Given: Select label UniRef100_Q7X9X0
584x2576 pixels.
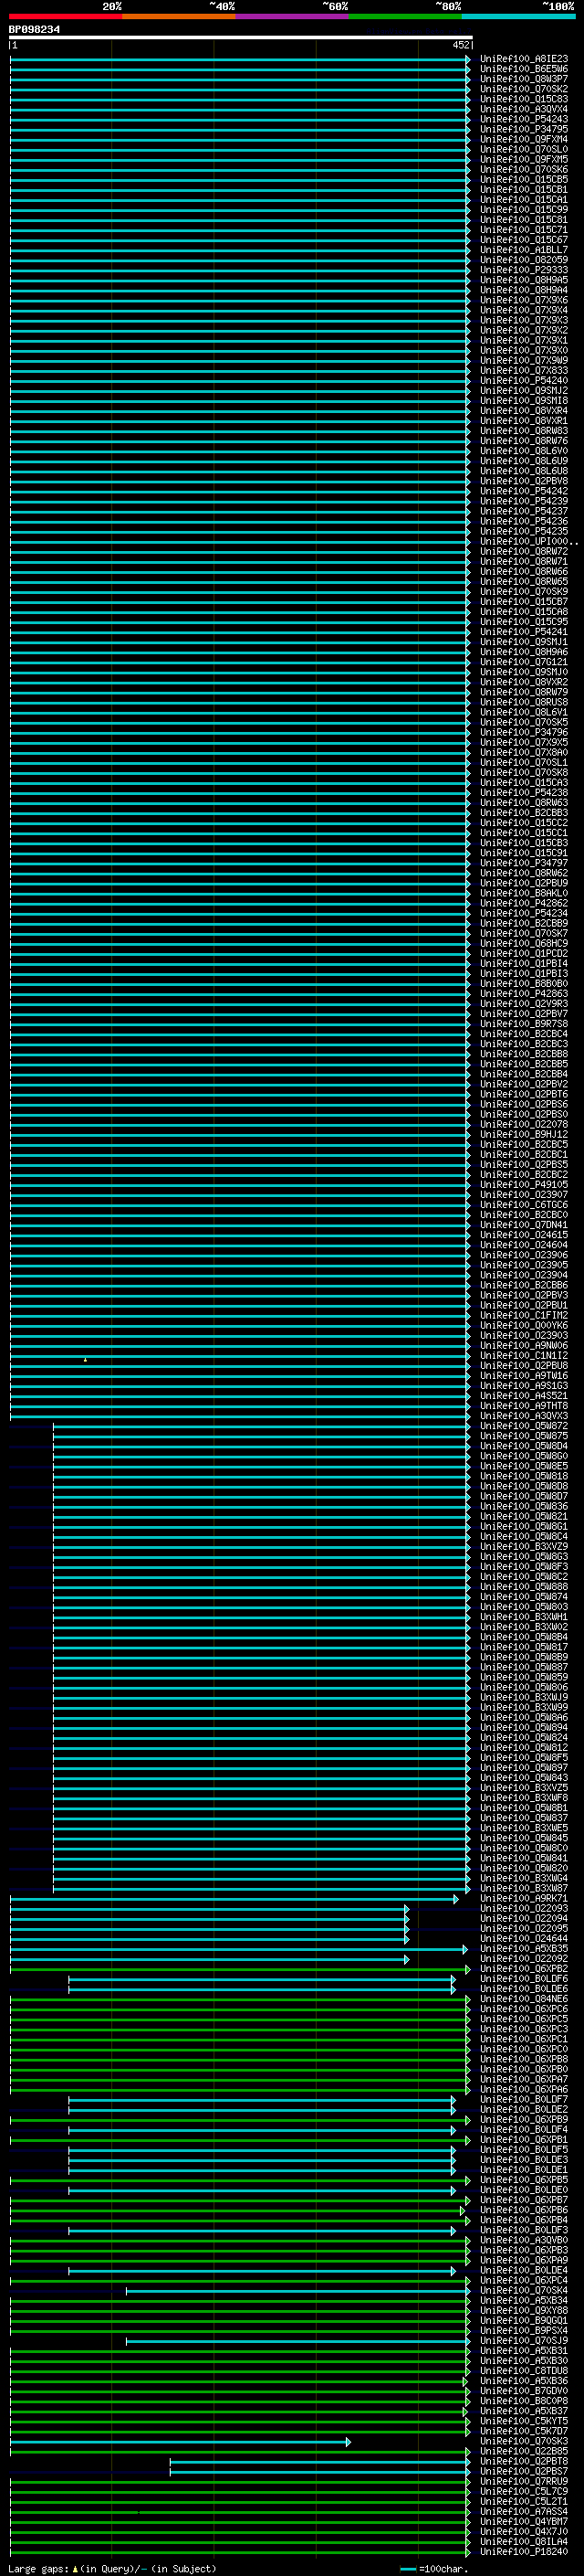Looking at the screenshot, I should click(x=524, y=350).
